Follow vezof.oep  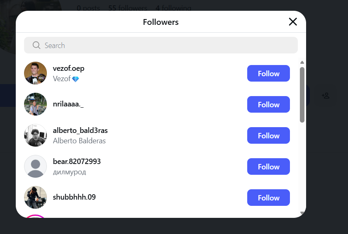pos(268,74)
